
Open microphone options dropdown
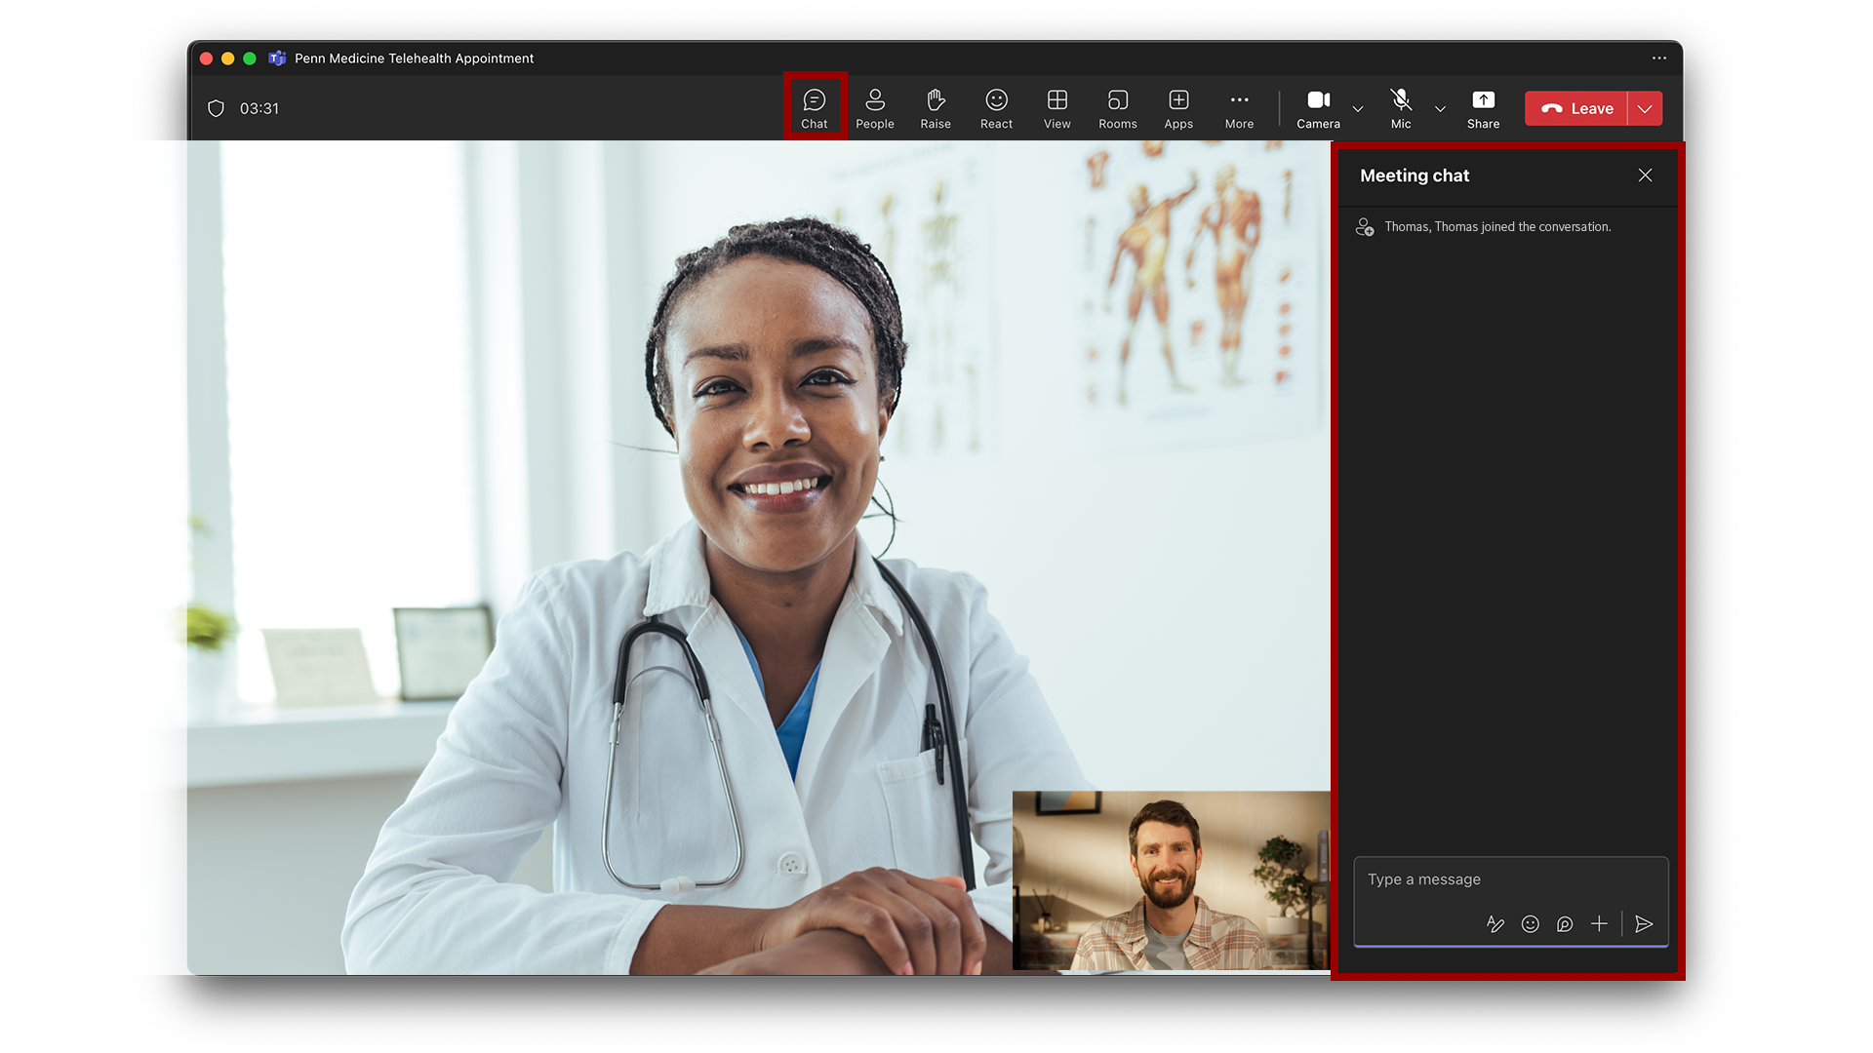tap(1441, 109)
